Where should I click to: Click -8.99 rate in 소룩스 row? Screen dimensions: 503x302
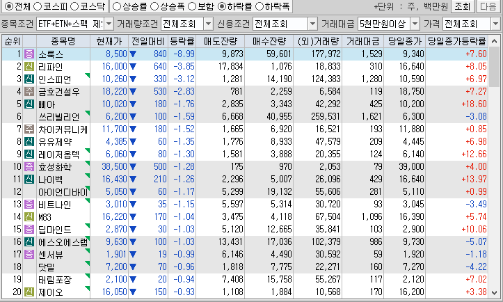[184, 54]
